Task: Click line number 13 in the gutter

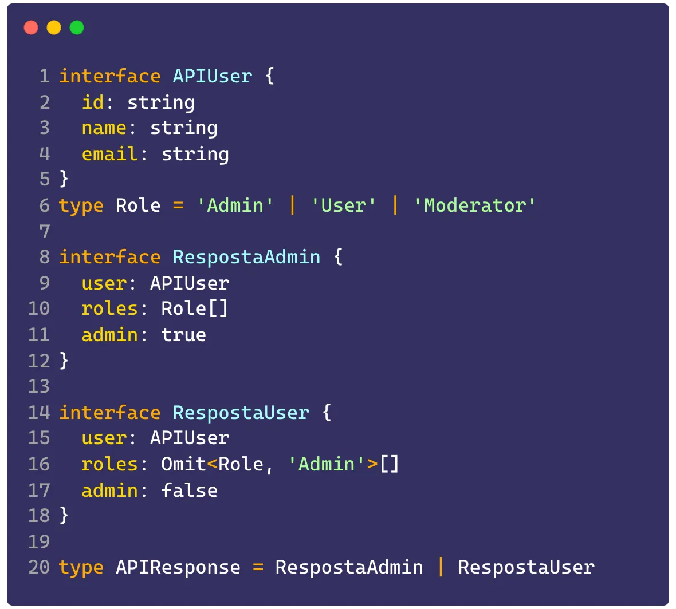Action: pos(39,386)
